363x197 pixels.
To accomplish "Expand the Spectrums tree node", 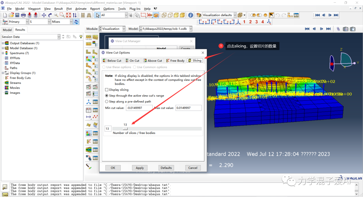I will point(3,53).
